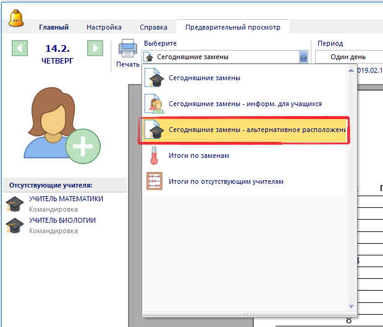383x327 pixels.
Task: Go to next day with right arrow
Action: coord(95,48)
